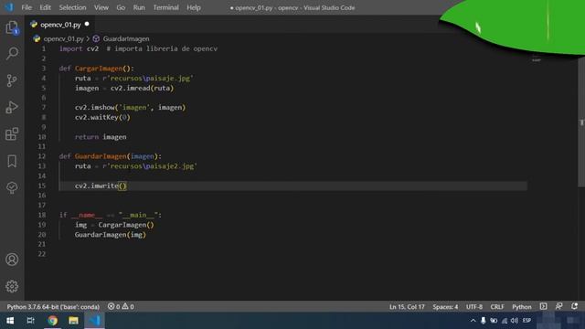The width and height of the screenshot is (585, 329).
Task: Click the VS Code logo in title bar
Action: click(9, 7)
